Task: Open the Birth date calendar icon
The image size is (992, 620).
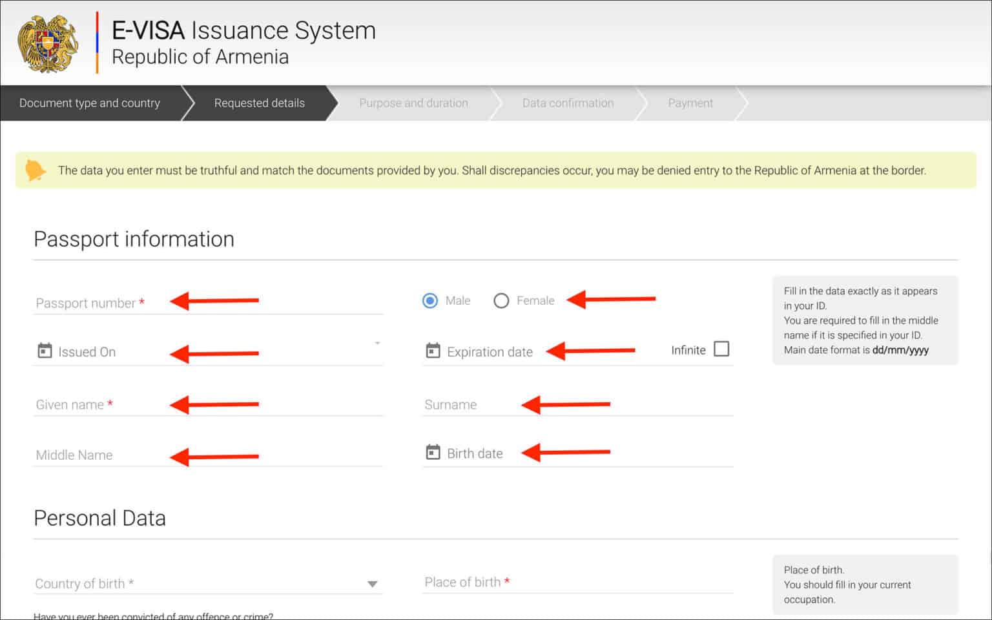Action: point(433,452)
